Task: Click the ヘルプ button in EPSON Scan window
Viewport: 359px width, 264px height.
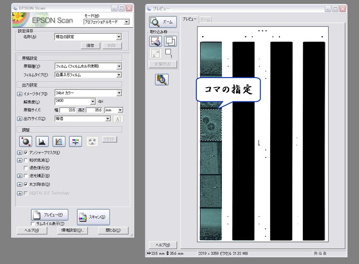Action: coord(32,230)
